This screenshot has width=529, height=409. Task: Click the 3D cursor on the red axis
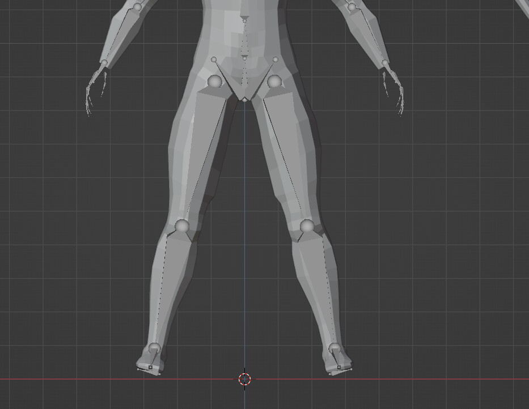tap(244, 379)
